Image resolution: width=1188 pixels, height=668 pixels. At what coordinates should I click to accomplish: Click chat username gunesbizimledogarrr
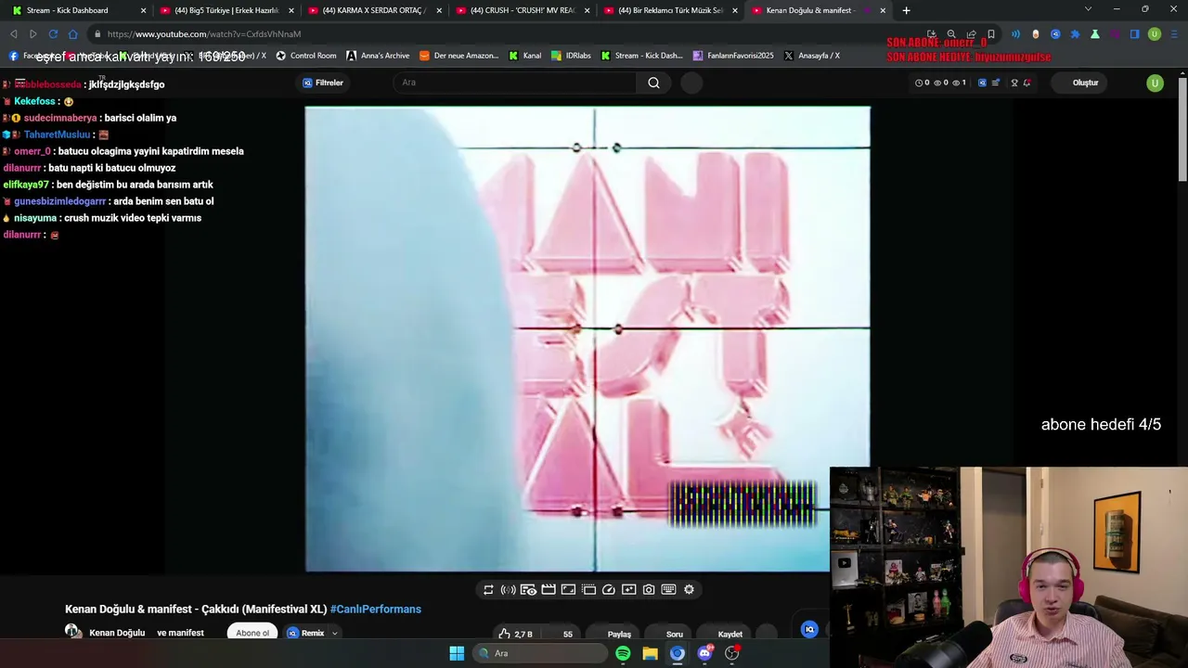tap(60, 201)
